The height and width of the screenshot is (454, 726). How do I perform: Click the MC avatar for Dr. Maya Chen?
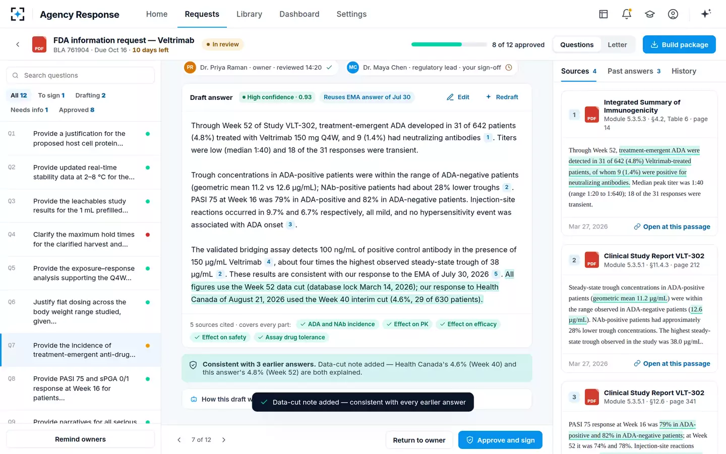coord(353,67)
